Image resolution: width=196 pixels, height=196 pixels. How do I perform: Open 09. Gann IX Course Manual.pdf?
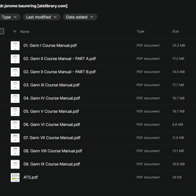51,164
